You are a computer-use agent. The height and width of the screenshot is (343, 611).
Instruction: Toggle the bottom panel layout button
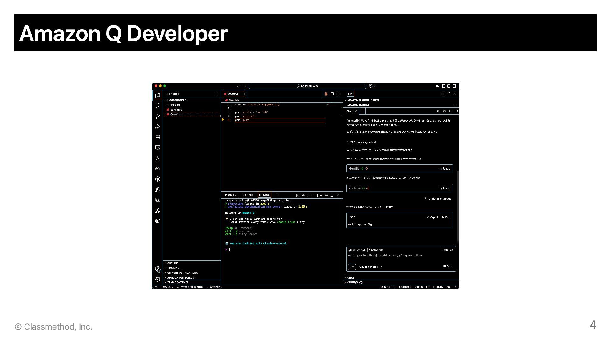(x=449, y=86)
